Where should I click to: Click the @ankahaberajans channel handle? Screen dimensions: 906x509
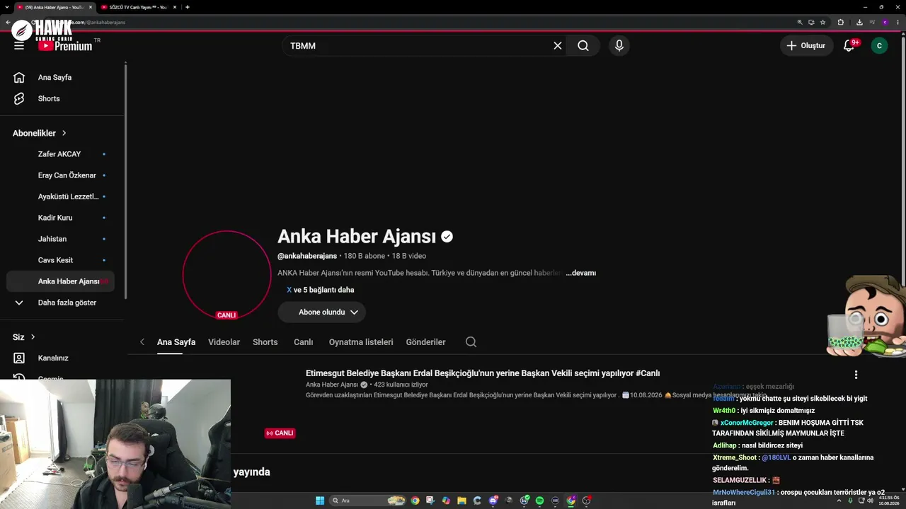coord(307,256)
